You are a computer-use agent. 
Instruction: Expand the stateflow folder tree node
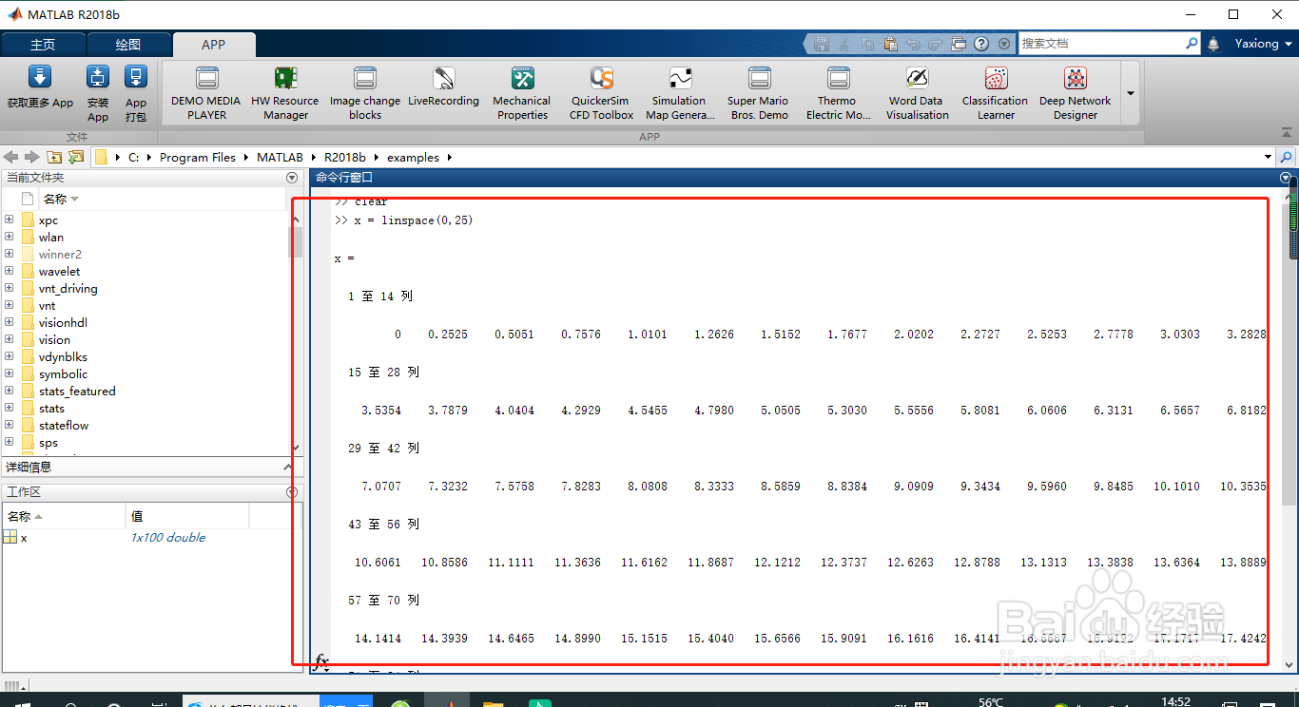point(10,425)
